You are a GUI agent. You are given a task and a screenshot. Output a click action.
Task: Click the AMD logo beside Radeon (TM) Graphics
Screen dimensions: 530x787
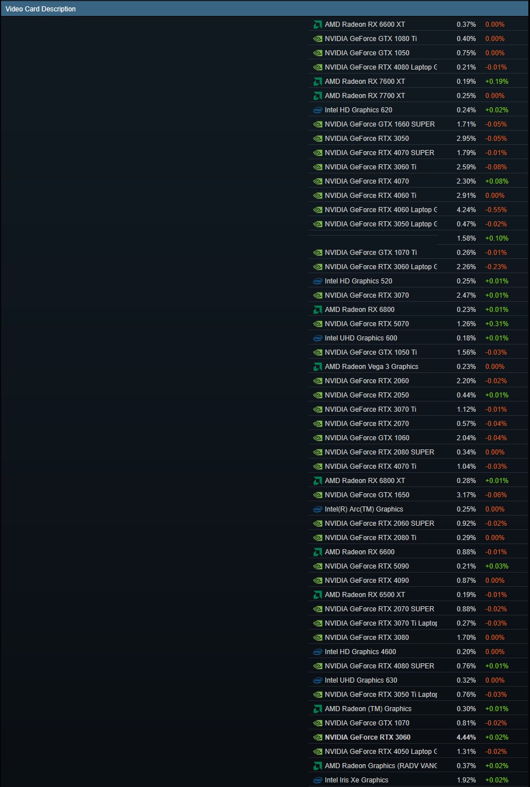point(318,709)
